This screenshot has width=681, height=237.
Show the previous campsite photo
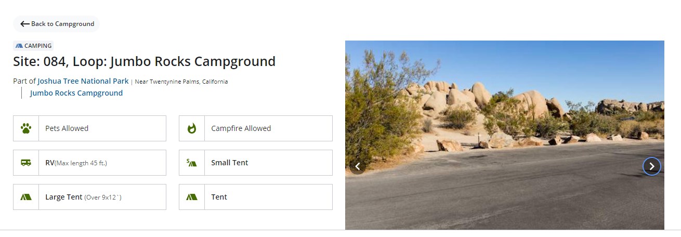point(358,166)
